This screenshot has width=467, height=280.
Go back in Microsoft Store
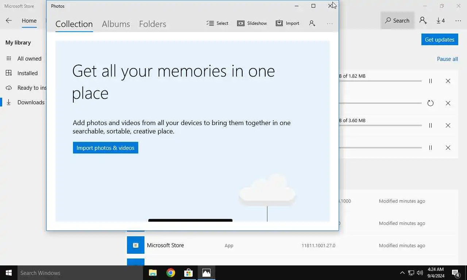pyautogui.click(x=9, y=21)
